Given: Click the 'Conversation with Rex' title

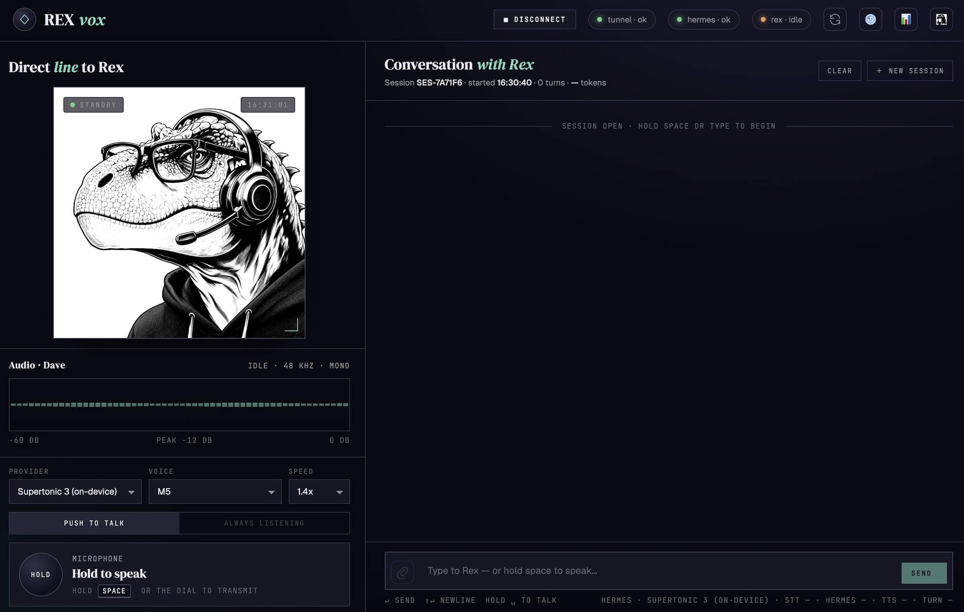Looking at the screenshot, I should [459, 65].
